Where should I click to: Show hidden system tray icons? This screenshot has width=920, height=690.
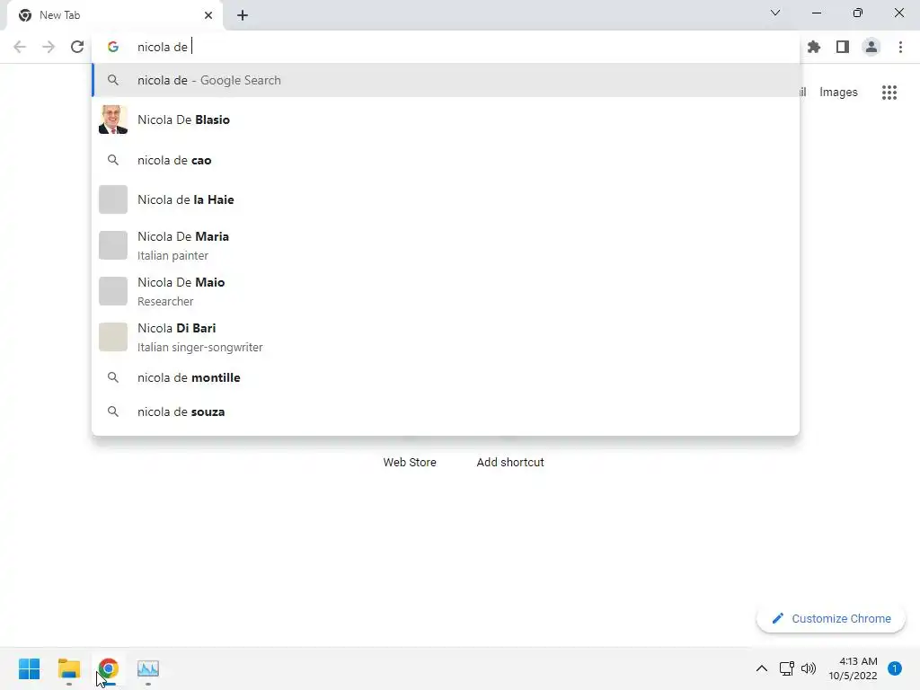(x=762, y=668)
